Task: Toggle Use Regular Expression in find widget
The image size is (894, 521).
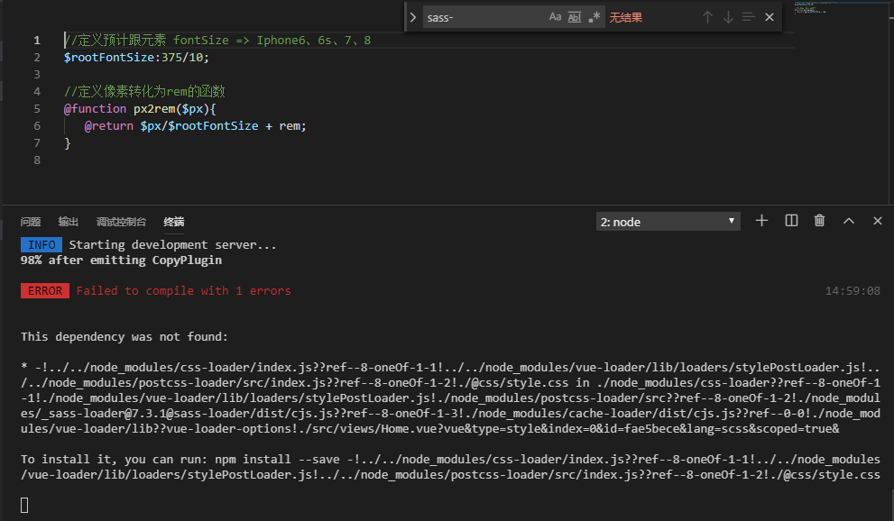Action: click(x=594, y=17)
